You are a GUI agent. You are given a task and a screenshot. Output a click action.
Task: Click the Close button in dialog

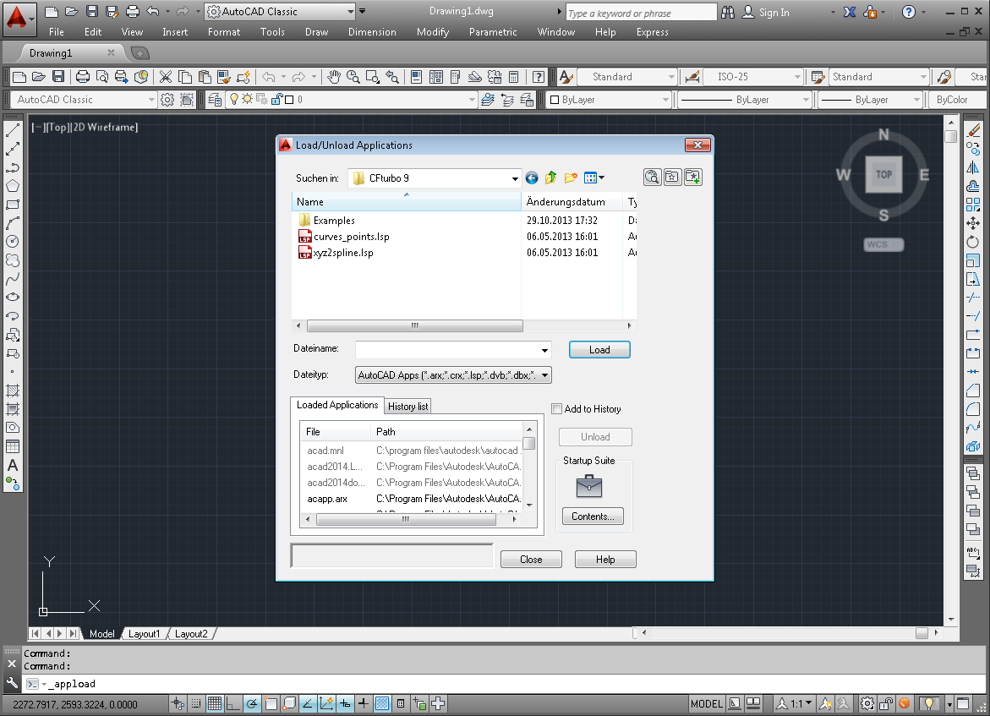[x=531, y=560]
